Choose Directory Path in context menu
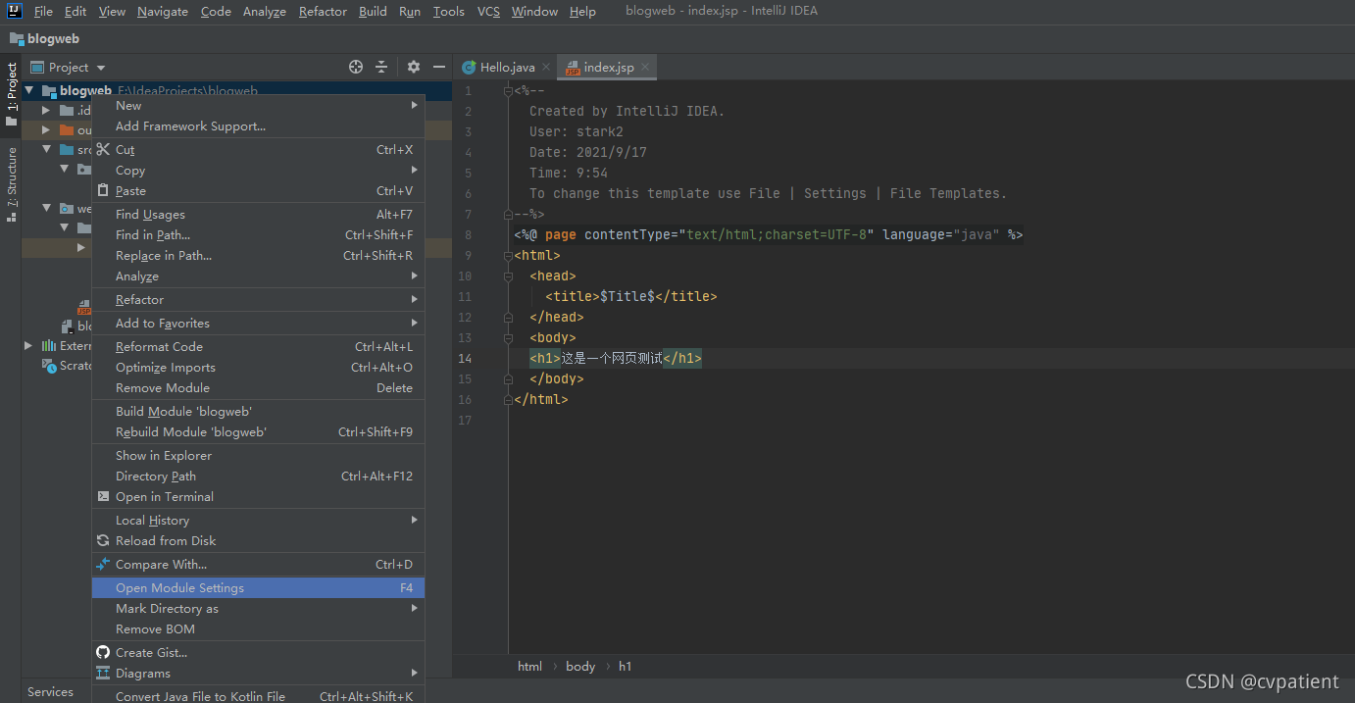This screenshot has height=703, width=1355. click(x=258, y=476)
